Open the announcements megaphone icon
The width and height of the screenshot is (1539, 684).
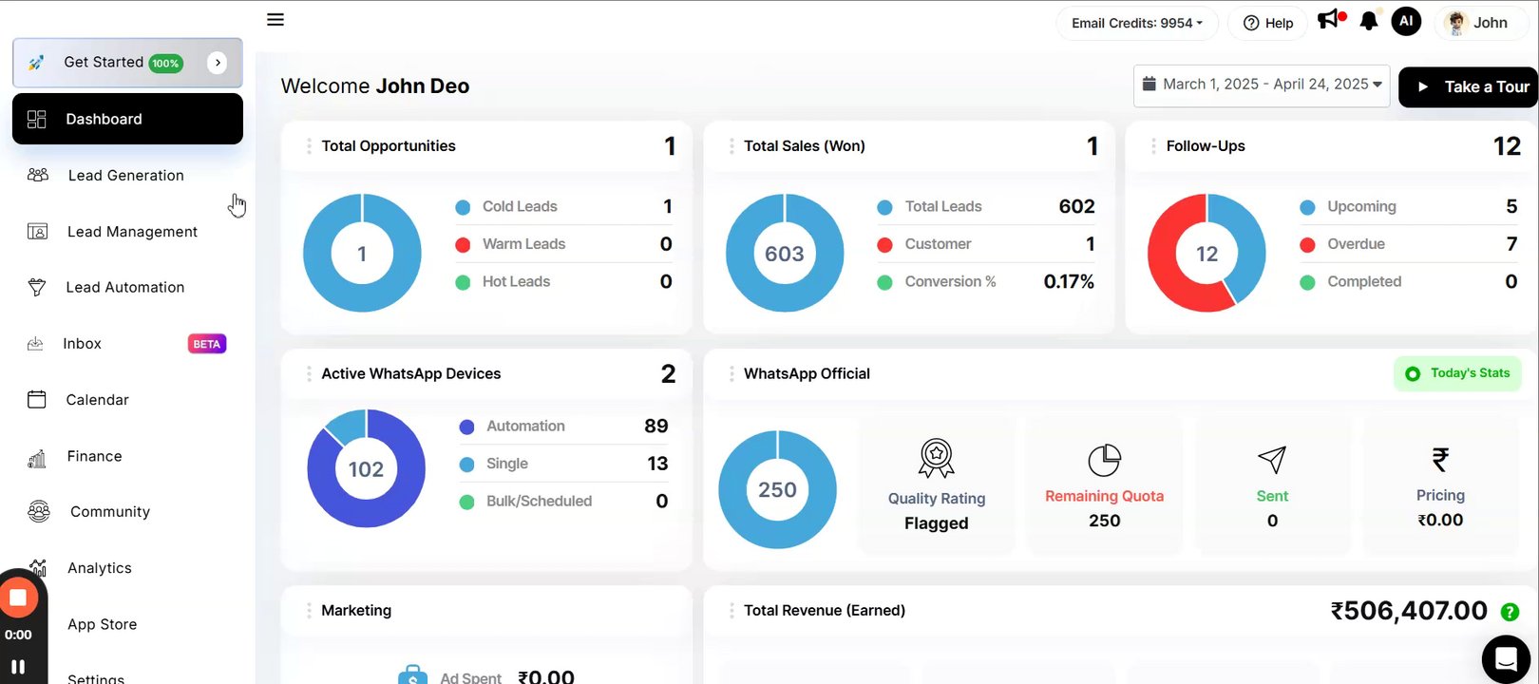(x=1331, y=20)
